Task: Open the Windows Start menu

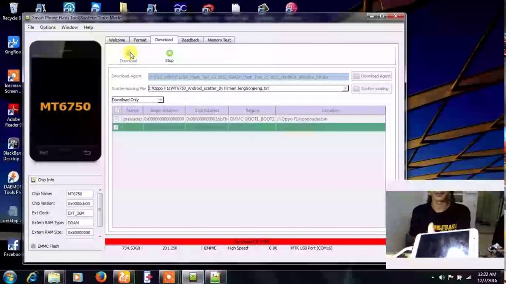Action: (x=10, y=277)
